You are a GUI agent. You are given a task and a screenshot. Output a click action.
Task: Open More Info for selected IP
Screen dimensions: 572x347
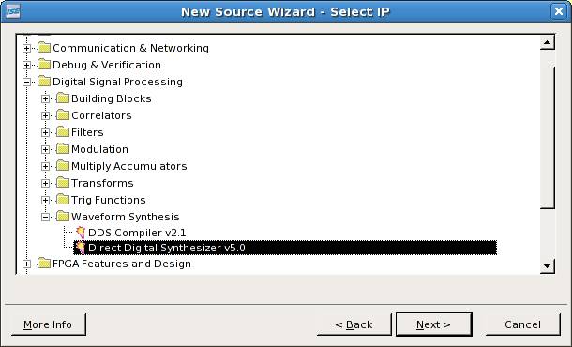pyautogui.click(x=49, y=324)
